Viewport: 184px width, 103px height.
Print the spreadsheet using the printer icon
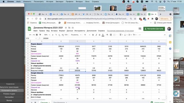pos(37,35)
